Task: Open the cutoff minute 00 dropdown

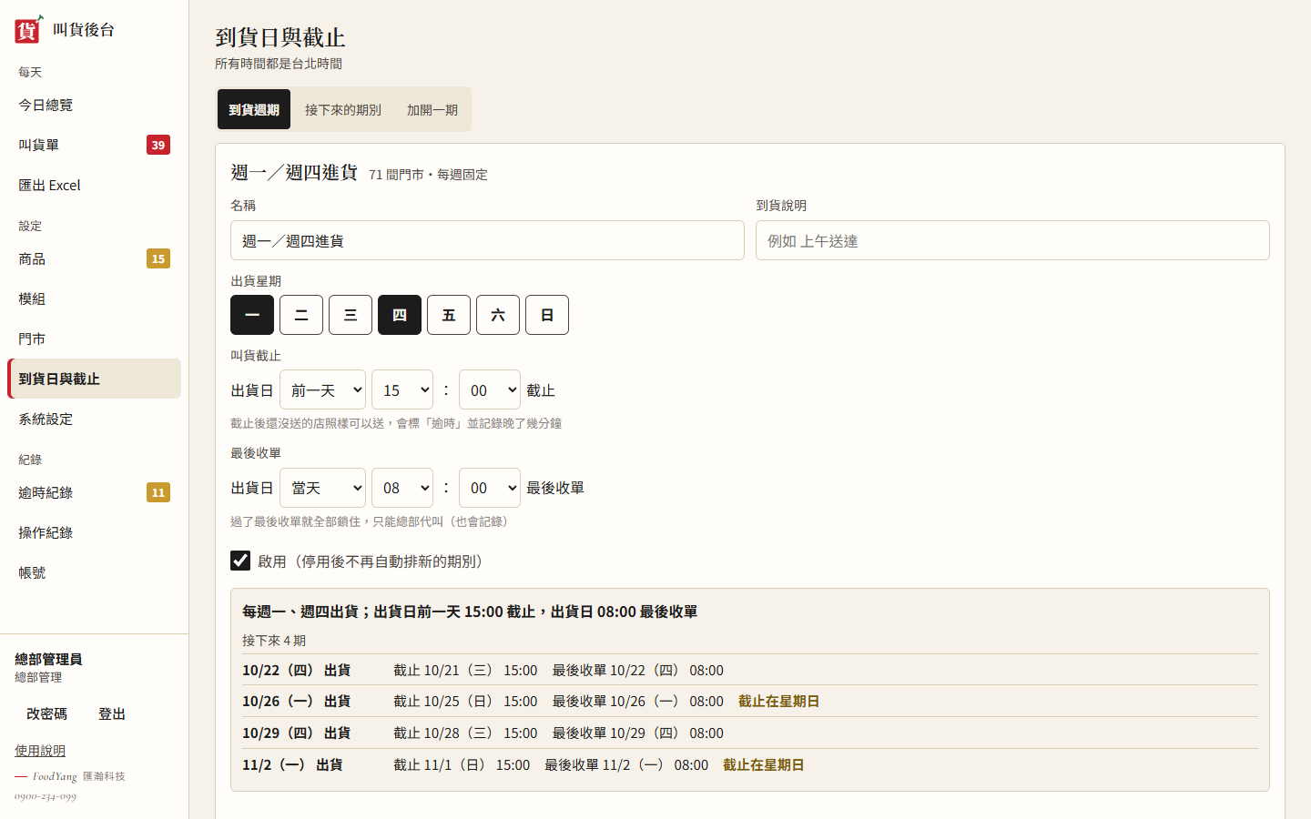Action: click(490, 389)
